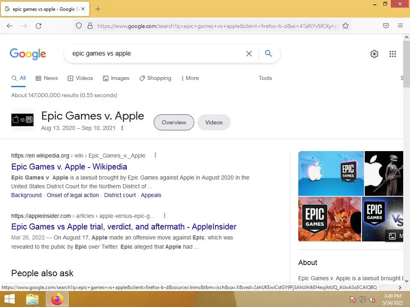Open Onset of legal action sitelink

click(x=73, y=195)
